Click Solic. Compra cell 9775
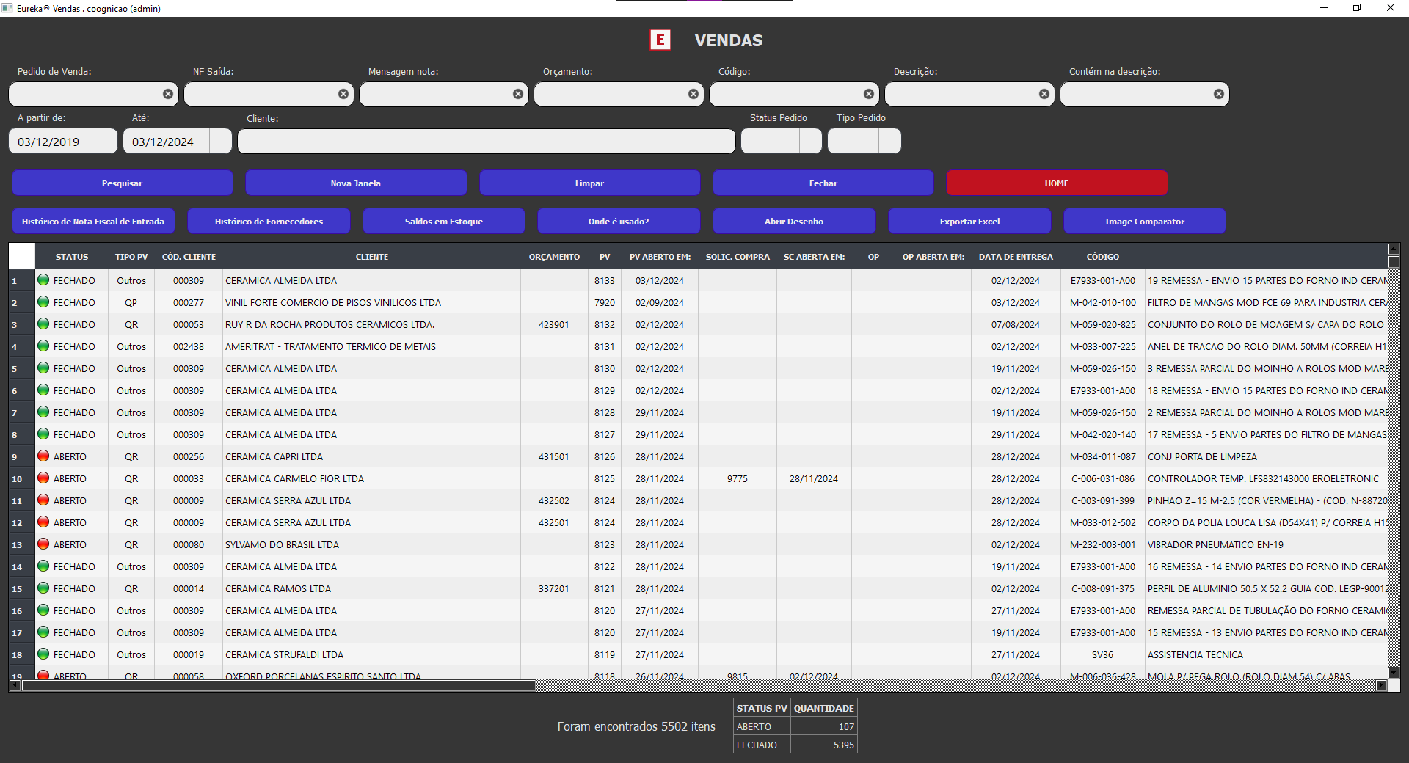The height and width of the screenshot is (763, 1409). [x=738, y=478]
